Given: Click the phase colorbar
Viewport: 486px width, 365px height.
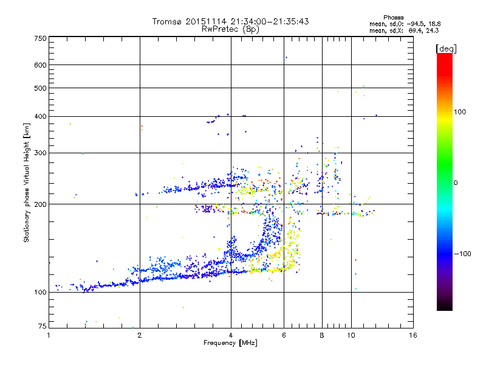Looking at the screenshot, I should [445, 181].
